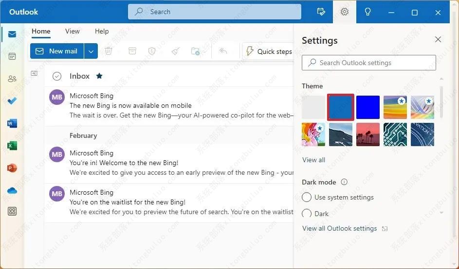Screen dimensions: 459x269
Task: Select the Dark radio button
Action: click(307, 214)
